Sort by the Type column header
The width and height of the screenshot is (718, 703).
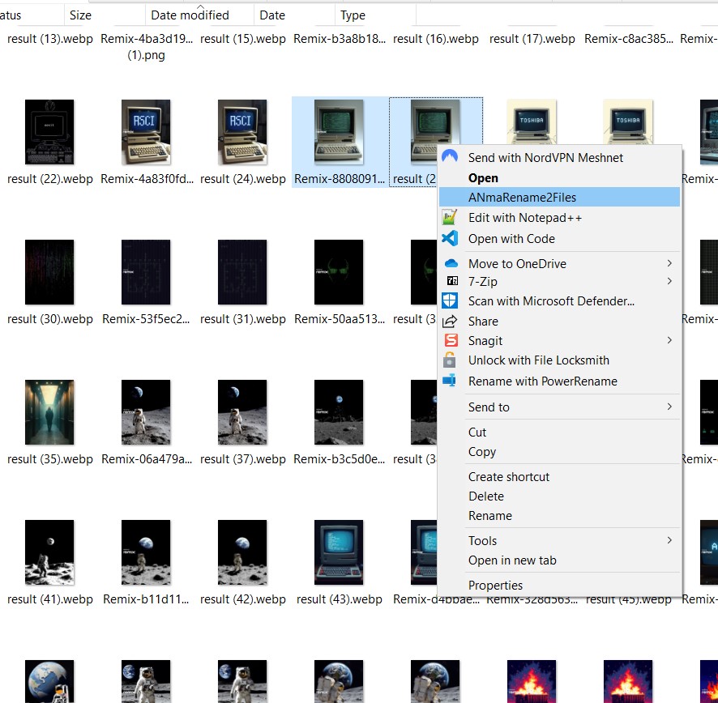pyautogui.click(x=353, y=15)
